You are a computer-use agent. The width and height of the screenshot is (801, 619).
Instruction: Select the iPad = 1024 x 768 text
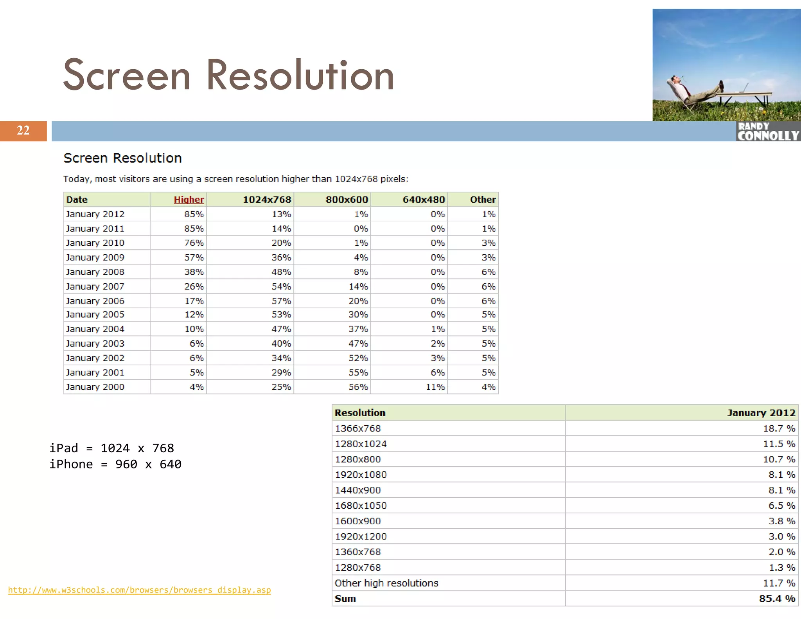click(x=111, y=448)
